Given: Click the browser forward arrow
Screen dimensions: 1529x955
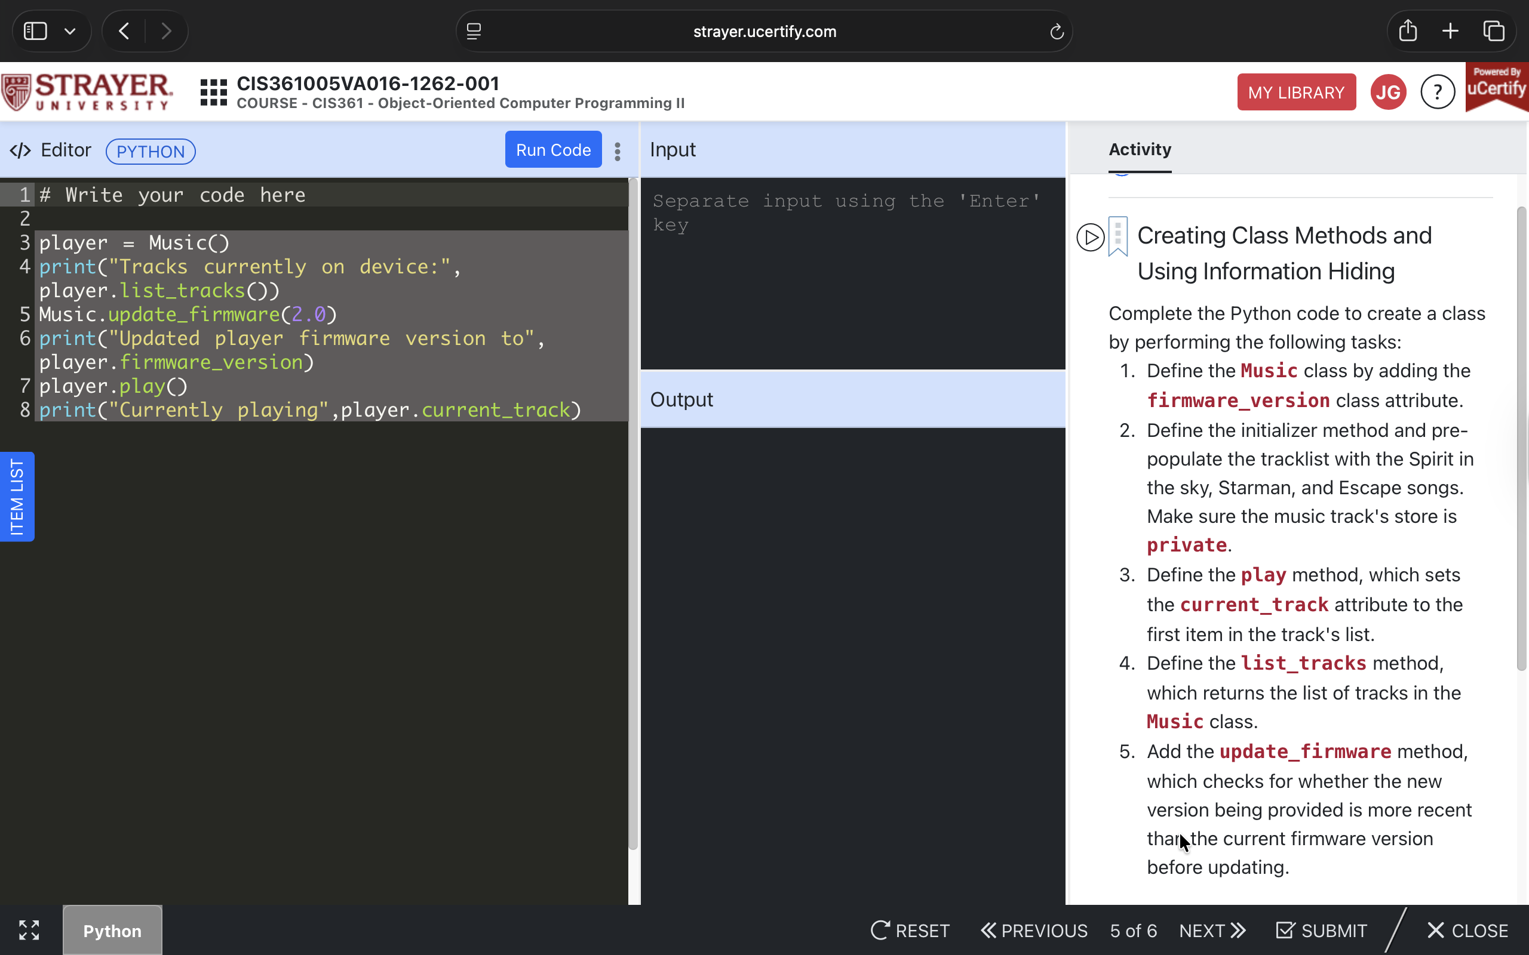Looking at the screenshot, I should click(166, 31).
